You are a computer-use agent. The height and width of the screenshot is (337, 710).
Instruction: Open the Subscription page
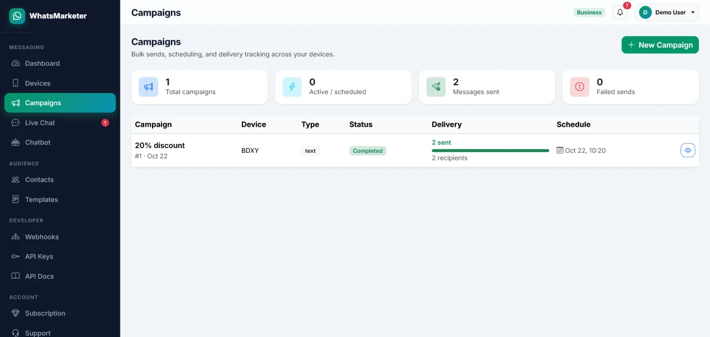tap(60, 313)
